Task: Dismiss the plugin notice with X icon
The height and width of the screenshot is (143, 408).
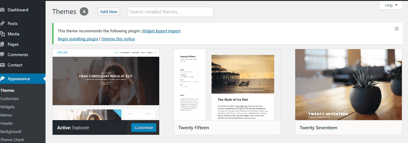Action: pyautogui.click(x=397, y=29)
